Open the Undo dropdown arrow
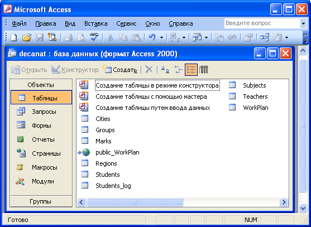The image size is (311, 227). 162,37
